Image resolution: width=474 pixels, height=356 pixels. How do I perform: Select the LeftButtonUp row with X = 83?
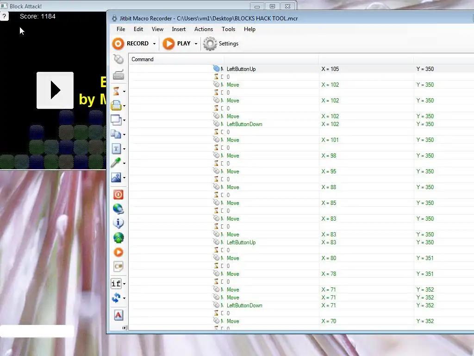[301, 242]
